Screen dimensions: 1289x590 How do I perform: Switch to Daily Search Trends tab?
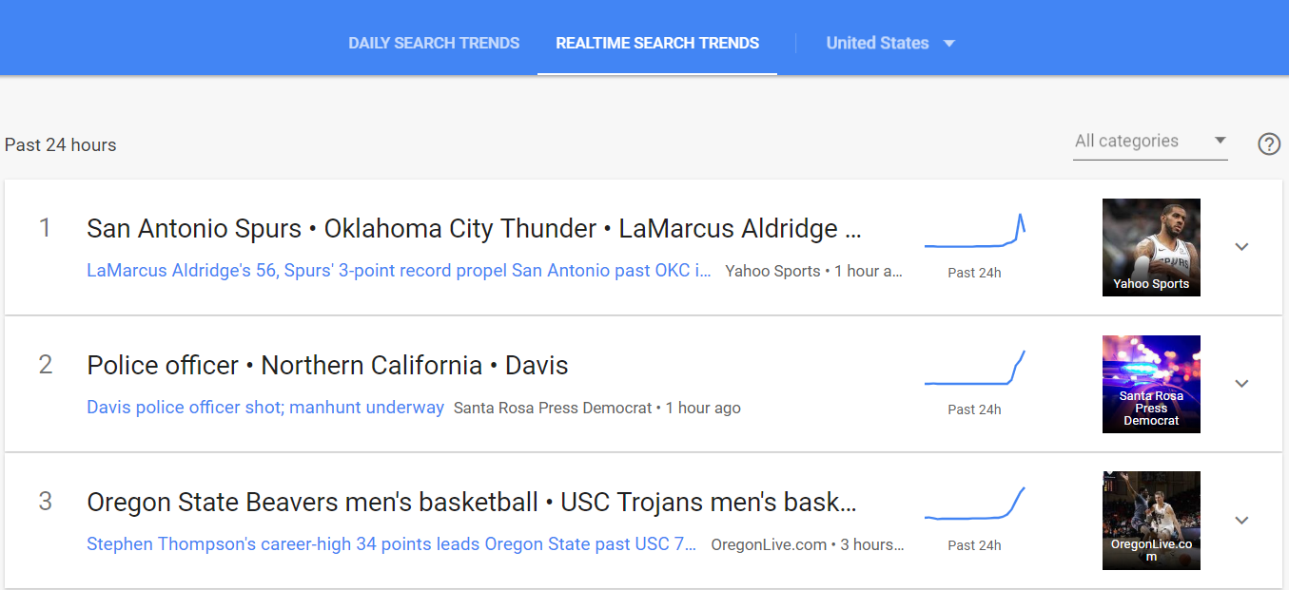(434, 43)
